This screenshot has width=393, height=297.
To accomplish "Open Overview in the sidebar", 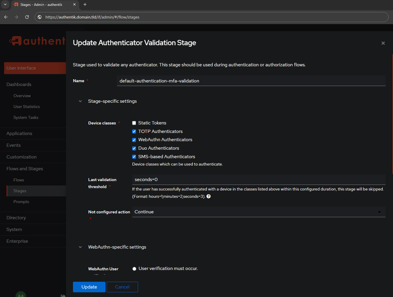I will pyautogui.click(x=22, y=96).
